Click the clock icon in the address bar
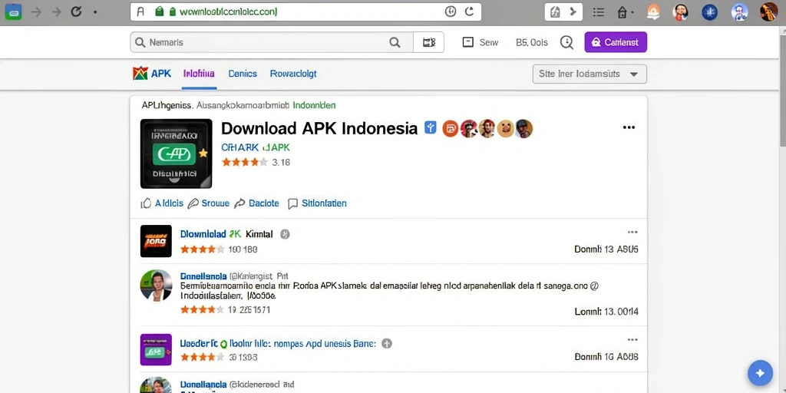This screenshot has width=786, height=393. pos(451,12)
